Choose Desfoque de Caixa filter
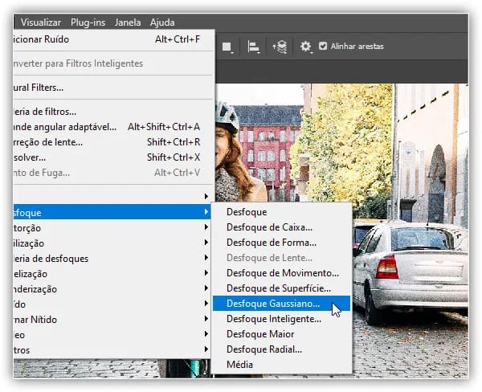The image size is (482, 392). (x=269, y=227)
